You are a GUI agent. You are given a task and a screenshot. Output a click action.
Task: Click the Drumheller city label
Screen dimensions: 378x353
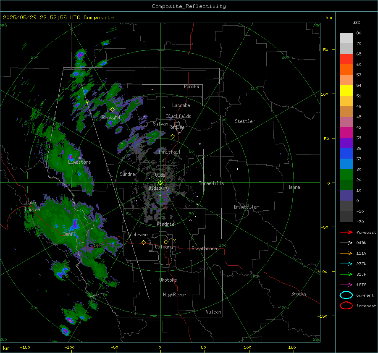(x=246, y=207)
